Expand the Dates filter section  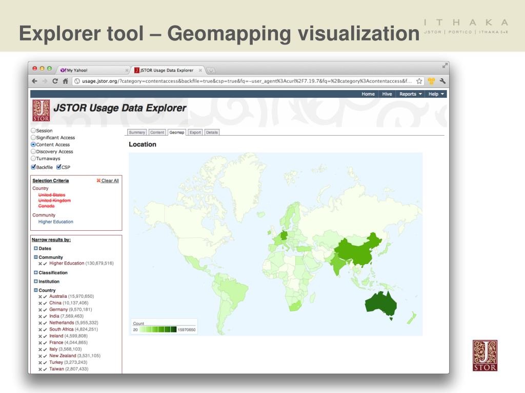[35, 249]
